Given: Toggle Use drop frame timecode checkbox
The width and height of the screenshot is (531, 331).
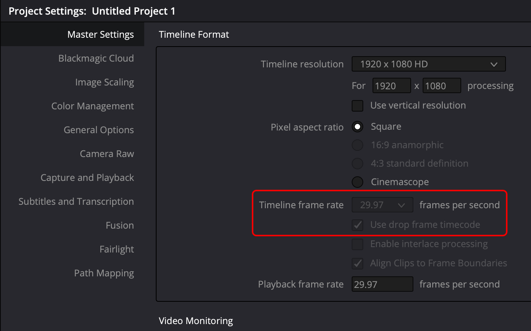Looking at the screenshot, I should coord(357,225).
